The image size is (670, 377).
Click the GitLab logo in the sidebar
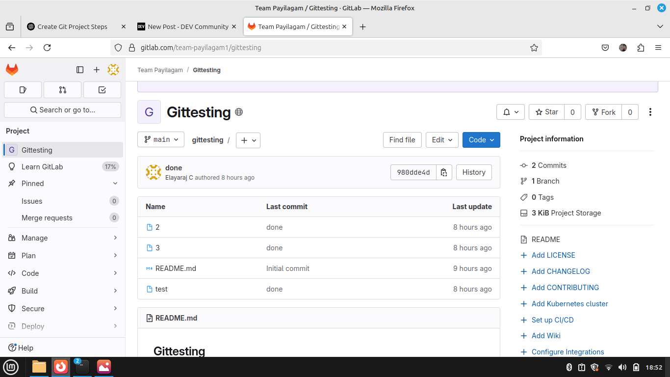pyautogui.click(x=12, y=70)
